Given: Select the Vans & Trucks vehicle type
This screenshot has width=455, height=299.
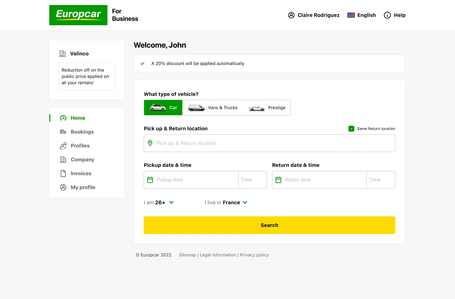Looking at the screenshot, I should coord(213,108).
